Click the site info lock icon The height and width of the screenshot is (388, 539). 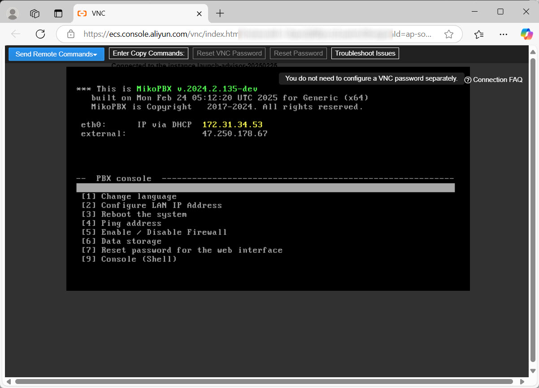click(70, 34)
